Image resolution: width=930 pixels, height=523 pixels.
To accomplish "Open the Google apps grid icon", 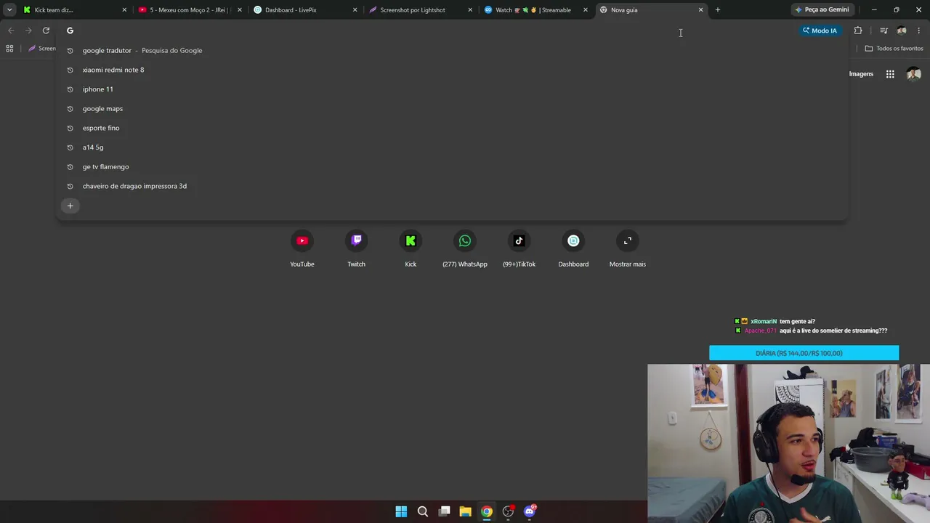I will pos(890,74).
